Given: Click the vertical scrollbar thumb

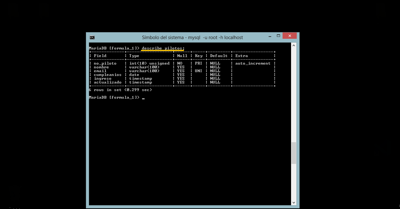Looking at the screenshot, I should point(294,153).
